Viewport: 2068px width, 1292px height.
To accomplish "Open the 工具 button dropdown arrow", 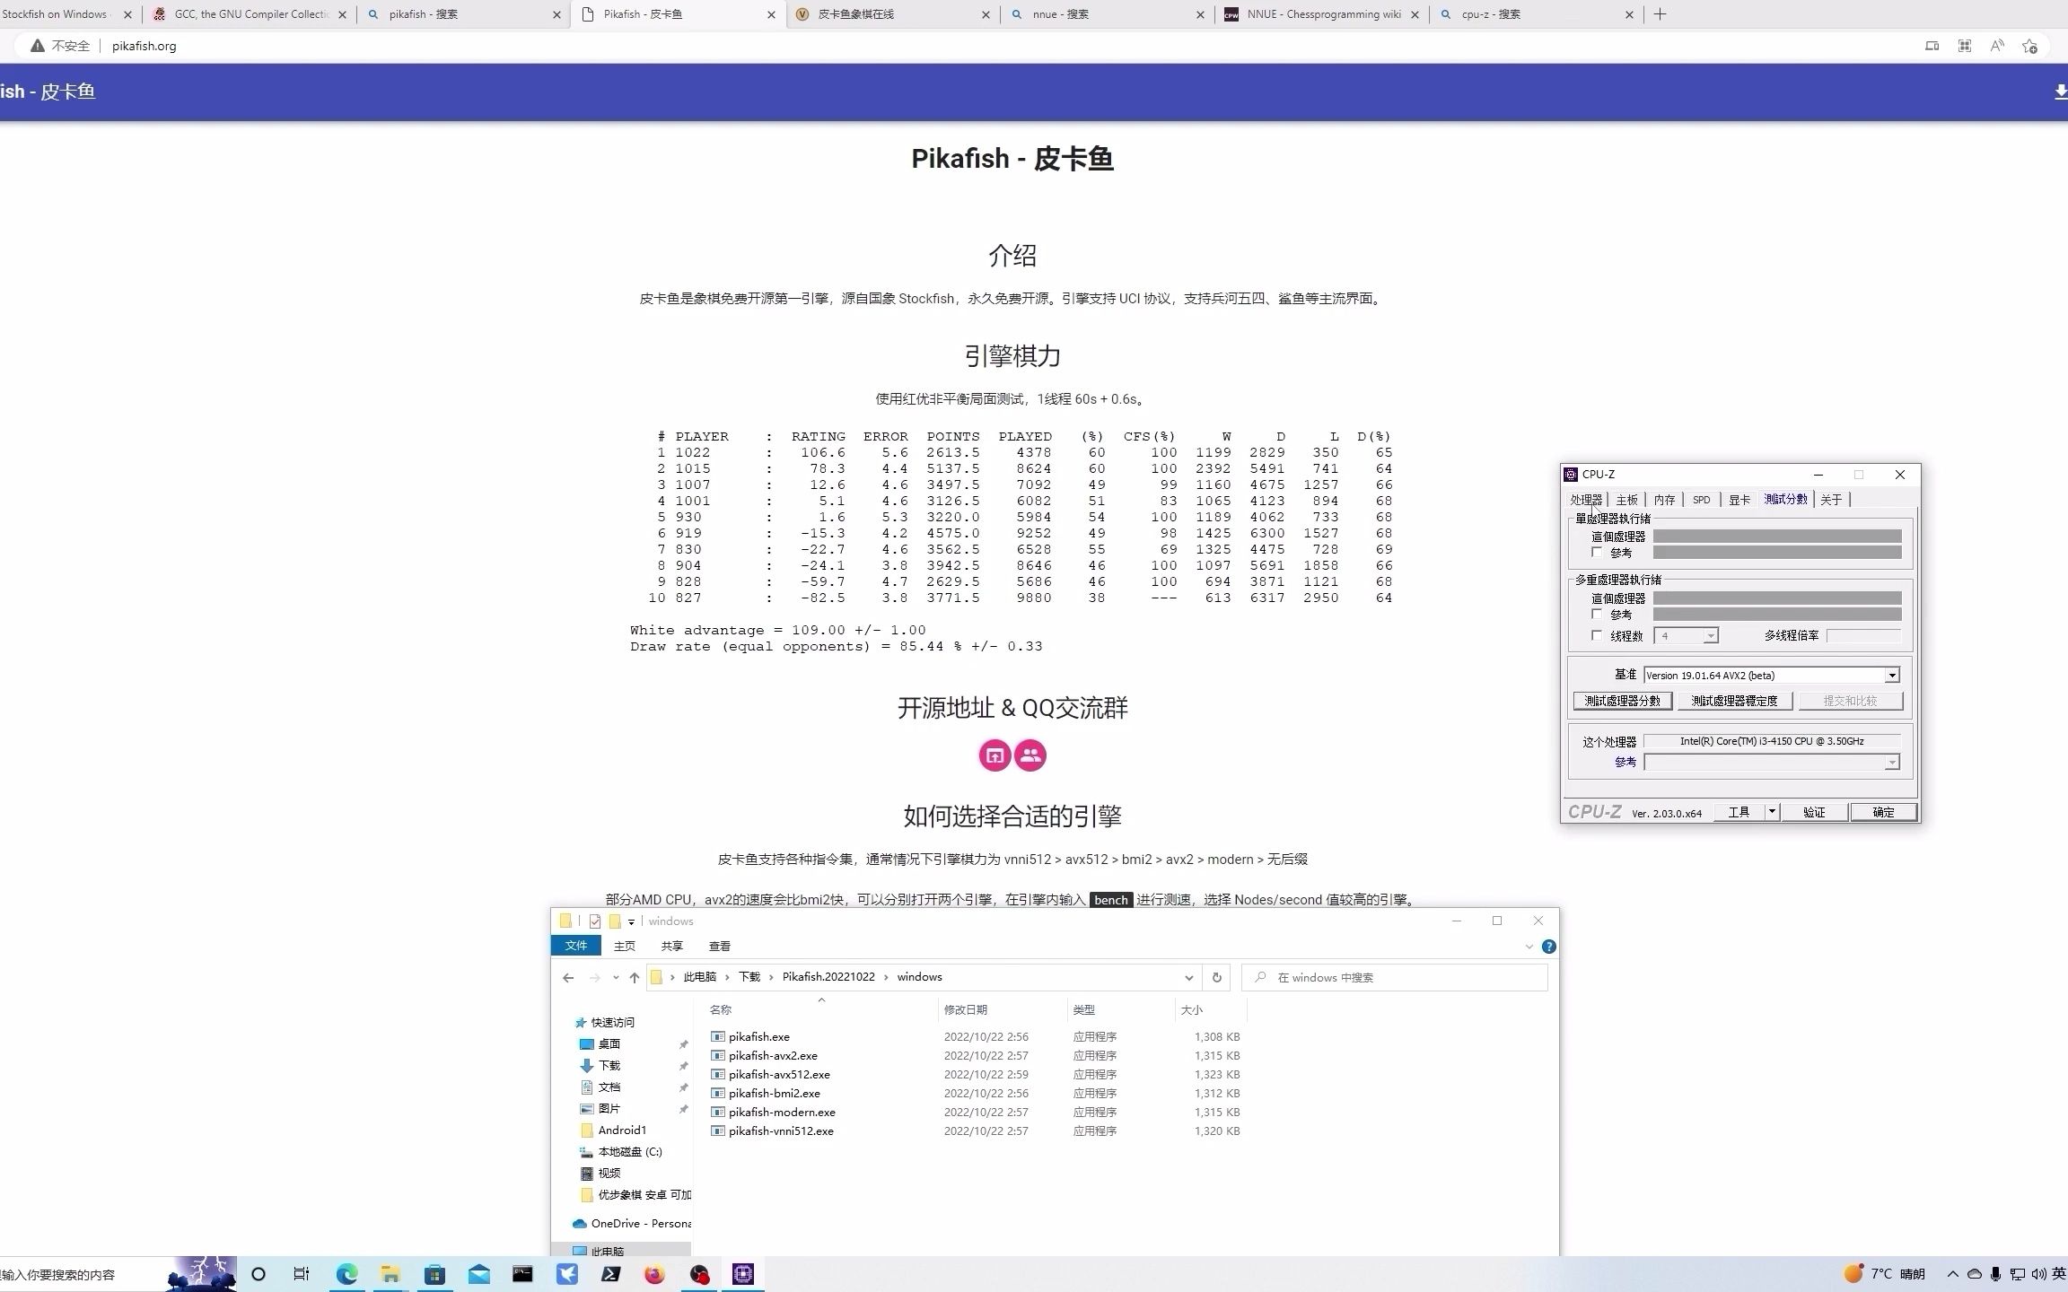I will pyautogui.click(x=1772, y=811).
